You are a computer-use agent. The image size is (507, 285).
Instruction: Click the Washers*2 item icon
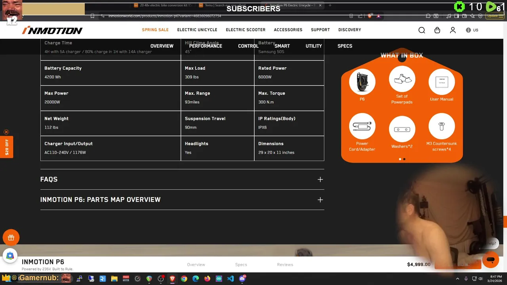click(402, 129)
